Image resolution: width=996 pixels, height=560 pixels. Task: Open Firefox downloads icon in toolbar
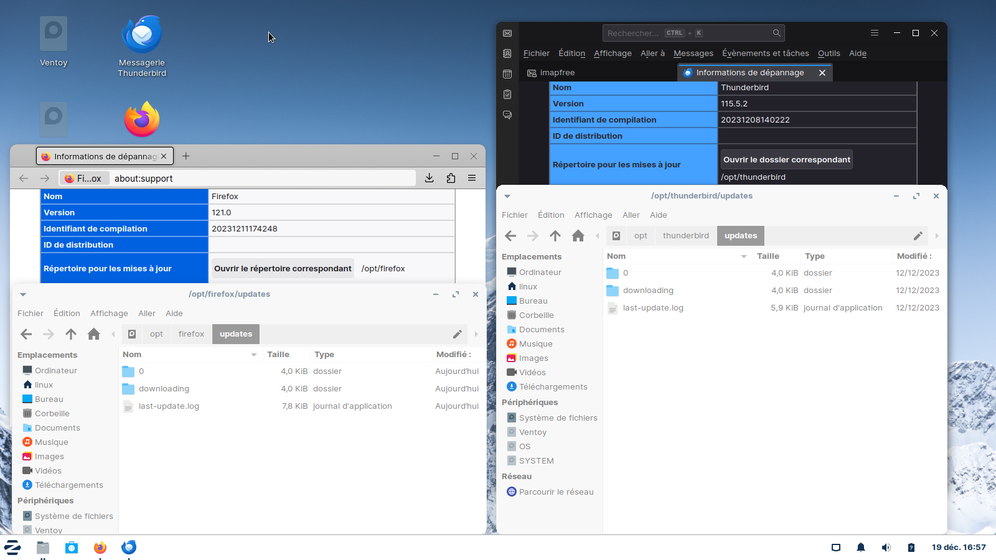tap(429, 178)
